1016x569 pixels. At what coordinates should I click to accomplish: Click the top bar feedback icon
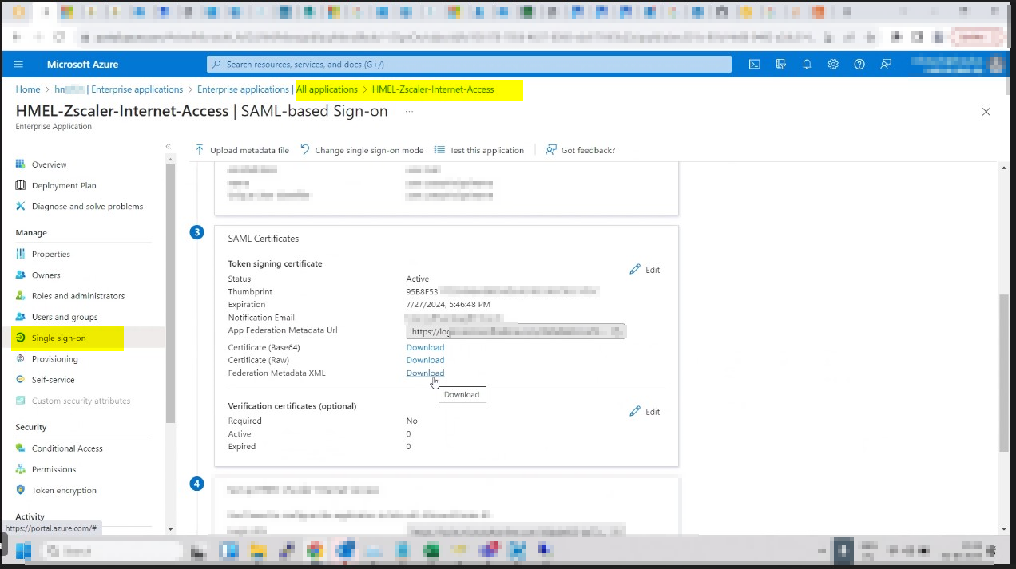[x=886, y=65]
